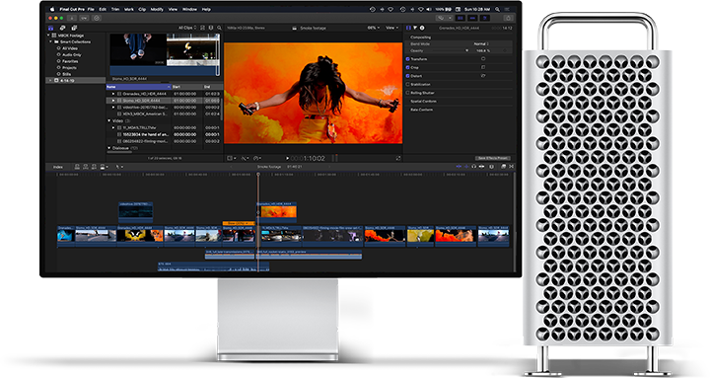Open the Clip menu

[x=142, y=9]
